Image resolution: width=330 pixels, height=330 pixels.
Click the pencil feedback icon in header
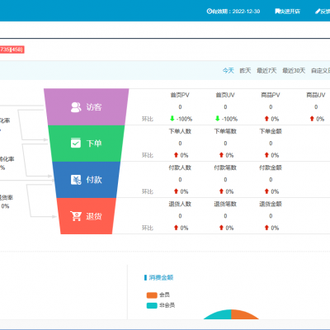click(318, 12)
